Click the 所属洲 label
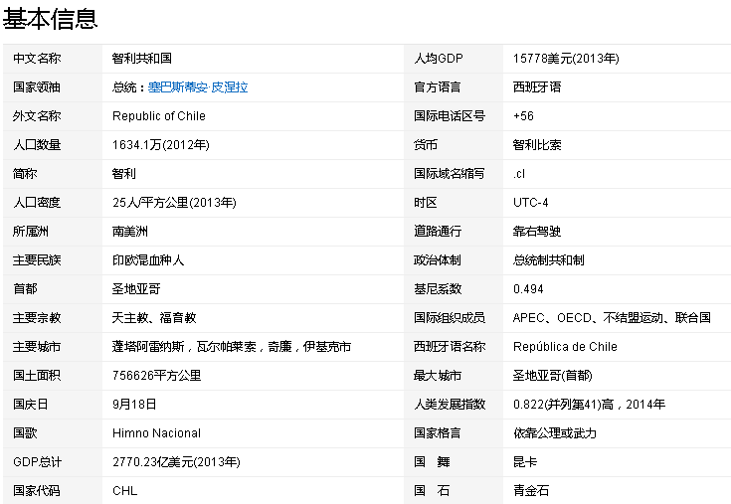This screenshot has height=504, width=731. pyautogui.click(x=31, y=232)
